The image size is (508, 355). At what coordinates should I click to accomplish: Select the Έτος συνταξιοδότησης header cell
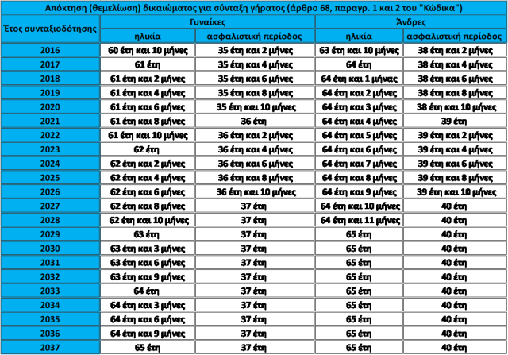click(x=51, y=29)
